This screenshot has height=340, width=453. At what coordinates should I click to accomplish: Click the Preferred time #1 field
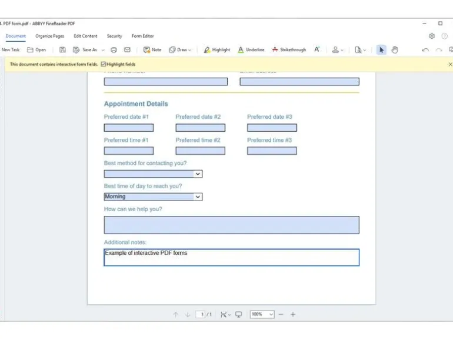pyautogui.click(x=129, y=151)
